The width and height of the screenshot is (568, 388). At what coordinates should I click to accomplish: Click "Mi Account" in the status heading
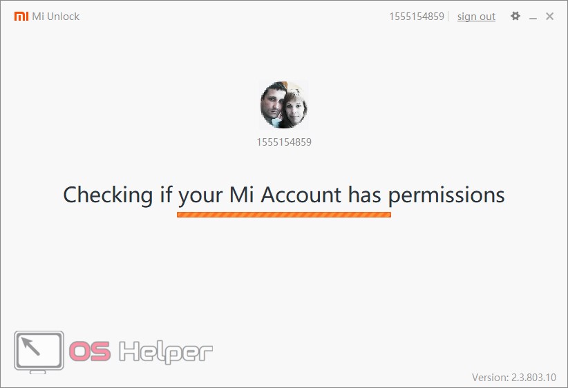(285, 195)
